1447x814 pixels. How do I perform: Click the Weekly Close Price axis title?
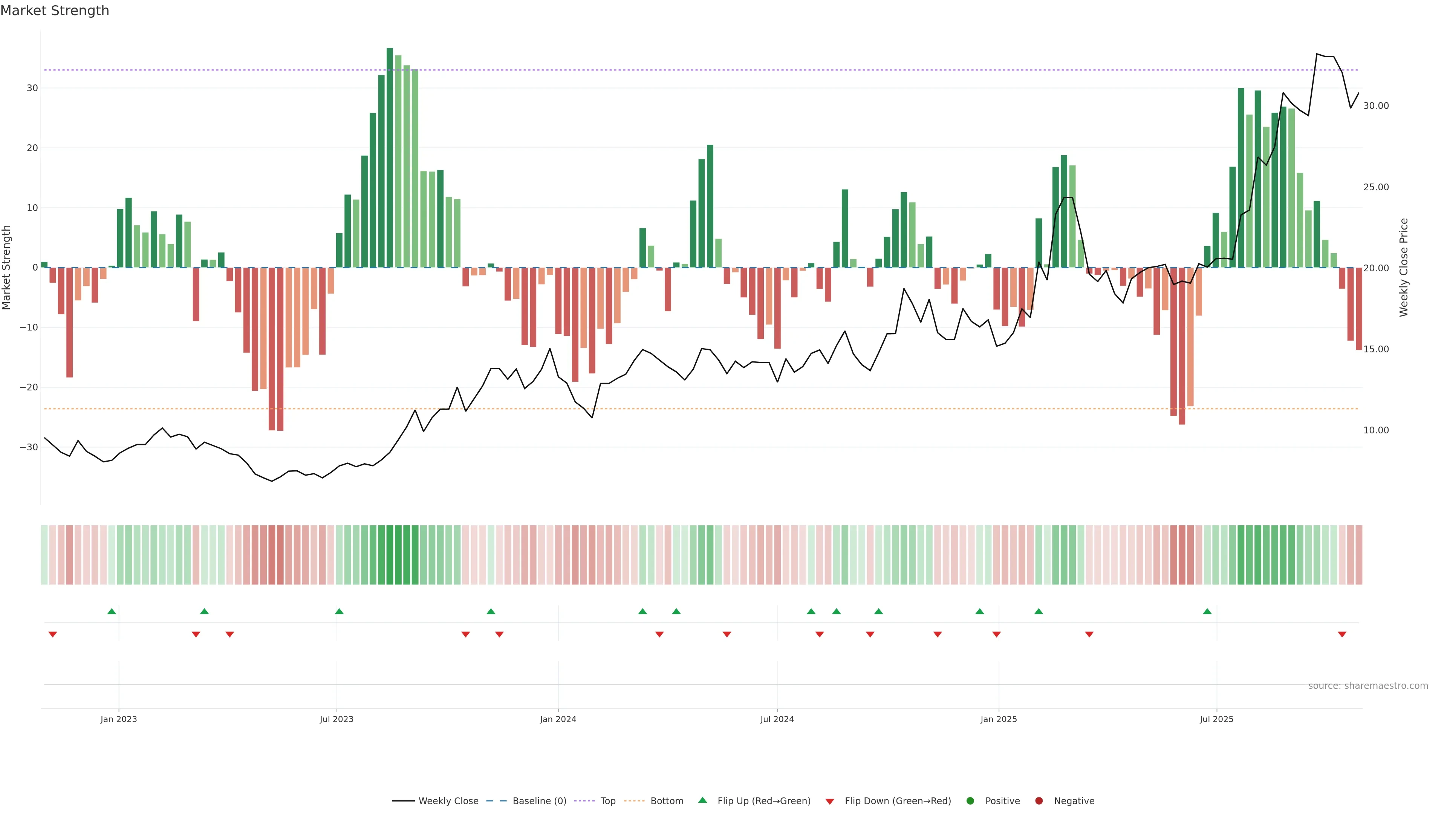pyautogui.click(x=1404, y=268)
